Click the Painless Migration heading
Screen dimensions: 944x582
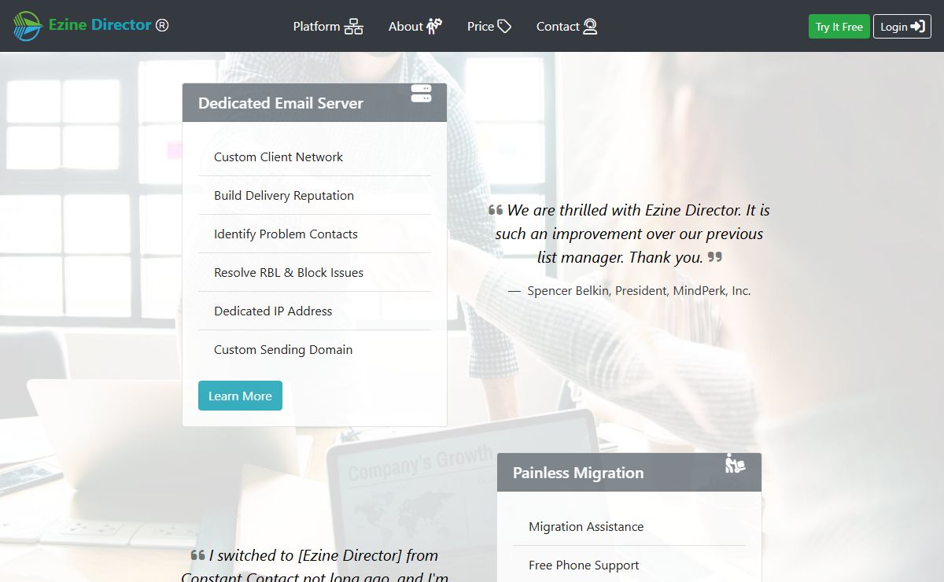pos(578,473)
